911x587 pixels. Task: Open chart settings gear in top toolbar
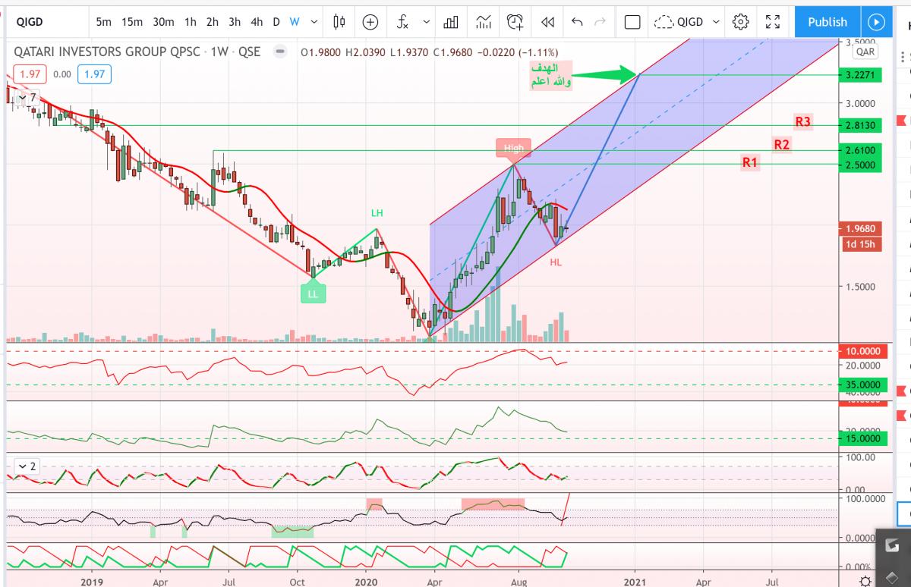click(x=741, y=22)
